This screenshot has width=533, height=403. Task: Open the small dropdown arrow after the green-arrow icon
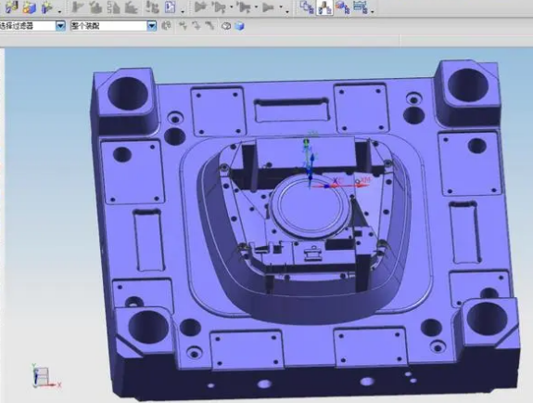point(60,11)
